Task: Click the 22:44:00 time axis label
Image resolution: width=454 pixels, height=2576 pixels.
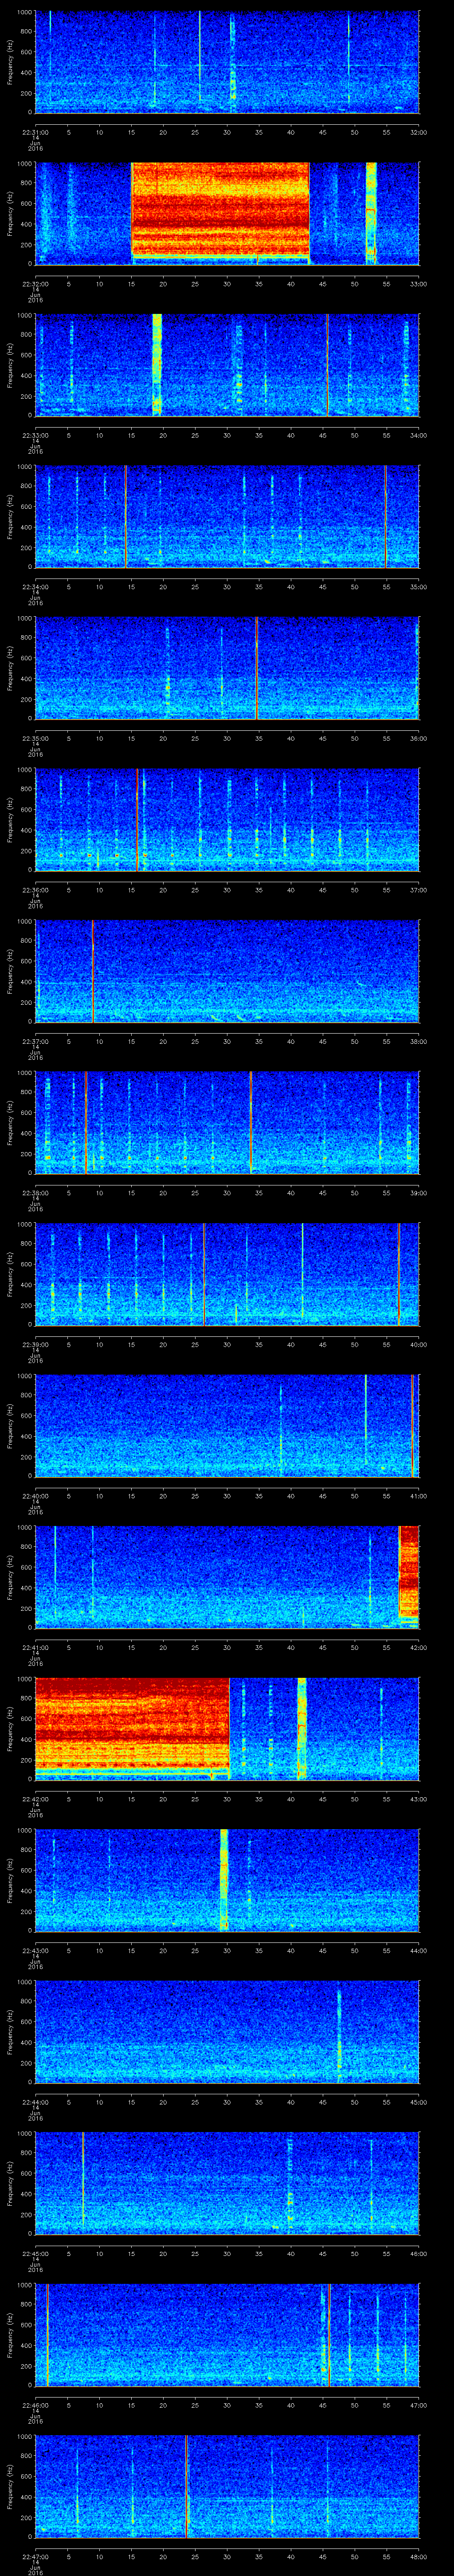Action: coord(35,2102)
